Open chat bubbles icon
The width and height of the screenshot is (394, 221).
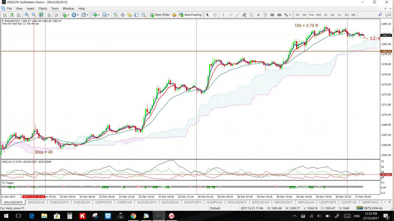point(388,15)
